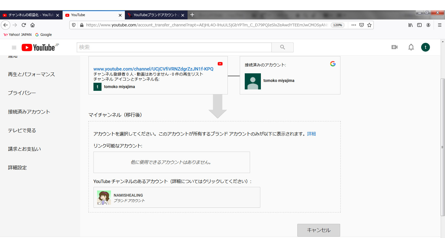Open 請求とお支払い settings
Screen dimensions: 445x238
click(x=24, y=149)
